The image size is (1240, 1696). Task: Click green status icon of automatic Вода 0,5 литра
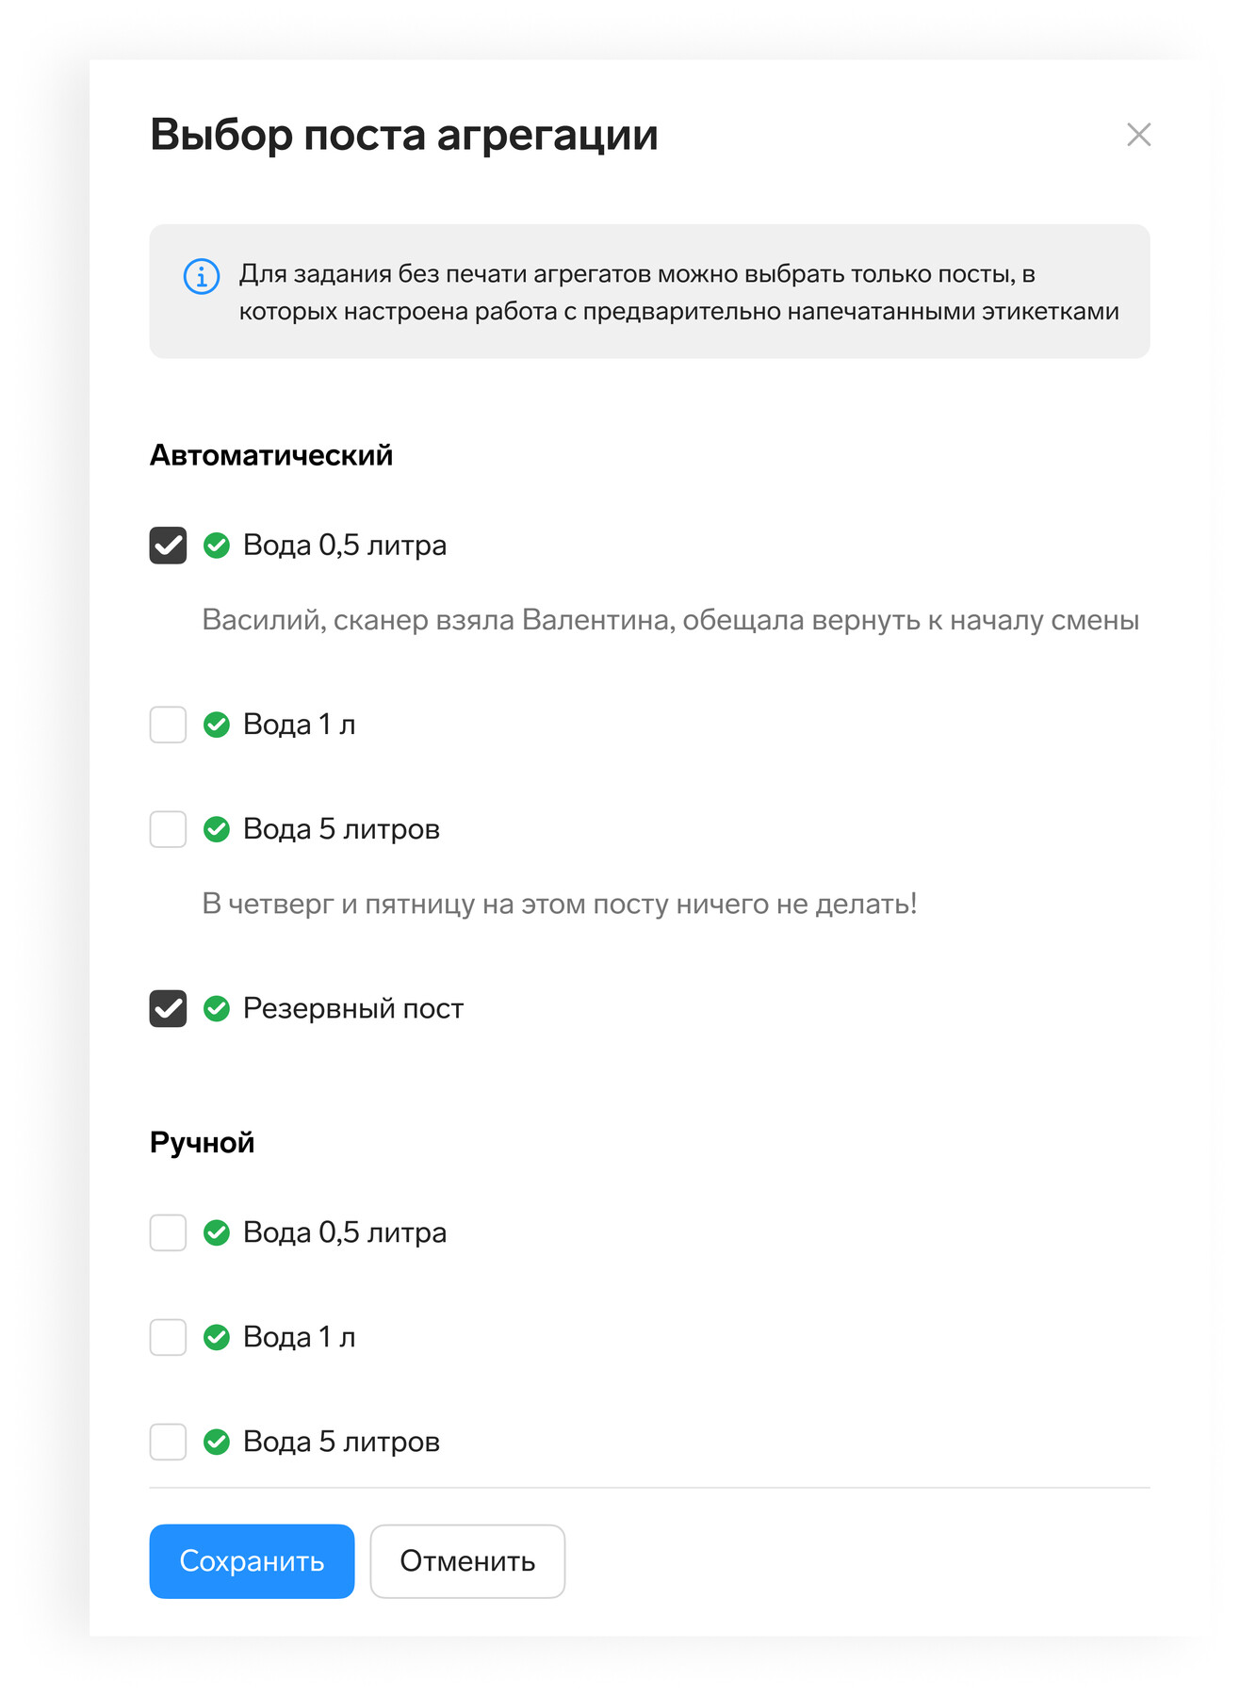pyautogui.click(x=217, y=546)
